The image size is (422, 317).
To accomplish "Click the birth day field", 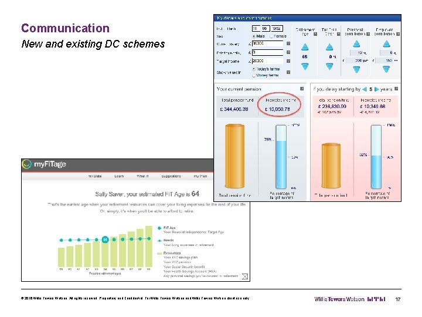I will 256,28.
